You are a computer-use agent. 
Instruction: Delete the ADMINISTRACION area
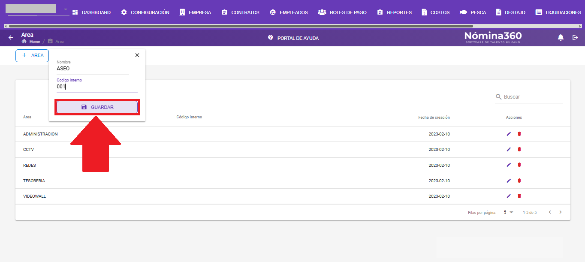(519, 134)
